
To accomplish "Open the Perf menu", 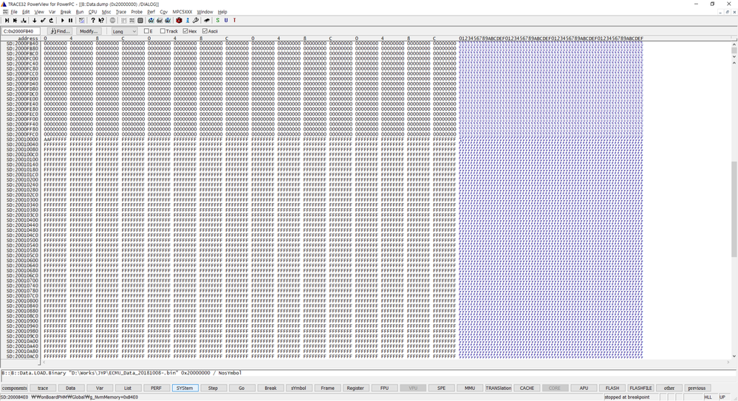I will pyautogui.click(x=151, y=12).
